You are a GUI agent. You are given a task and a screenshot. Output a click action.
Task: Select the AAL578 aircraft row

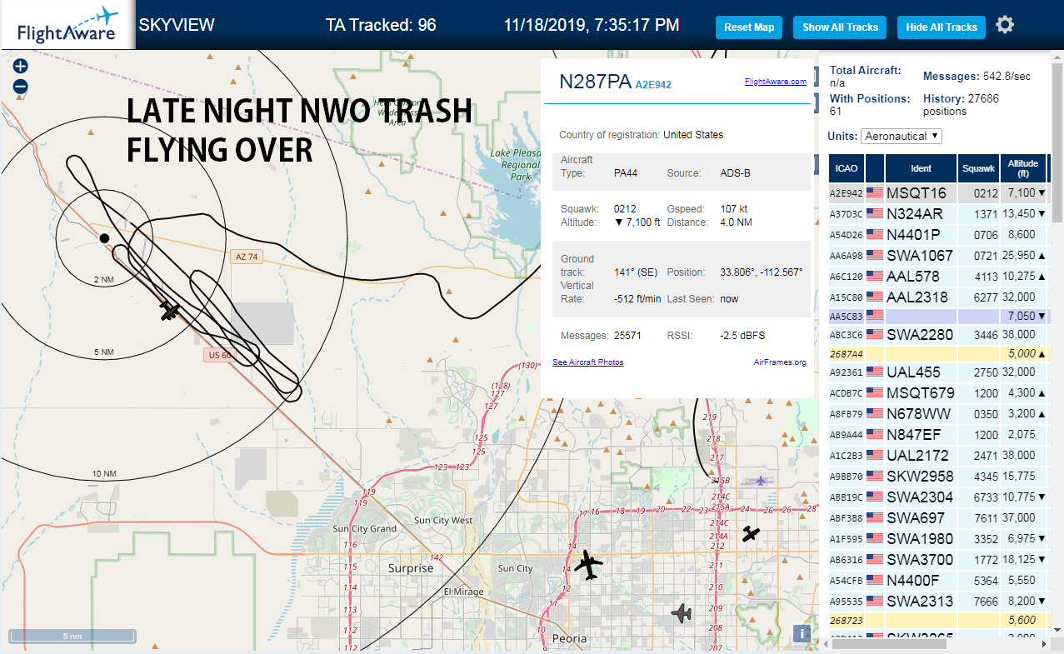[938, 277]
